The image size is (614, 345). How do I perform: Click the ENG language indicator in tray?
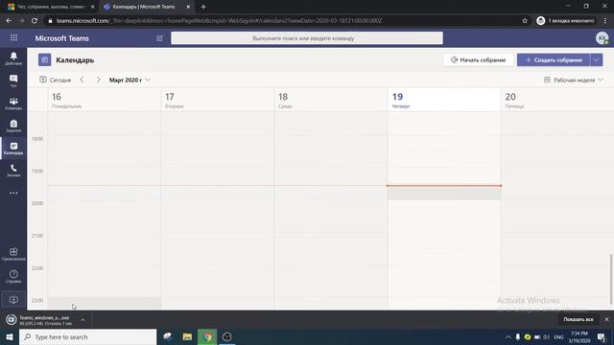click(558, 337)
